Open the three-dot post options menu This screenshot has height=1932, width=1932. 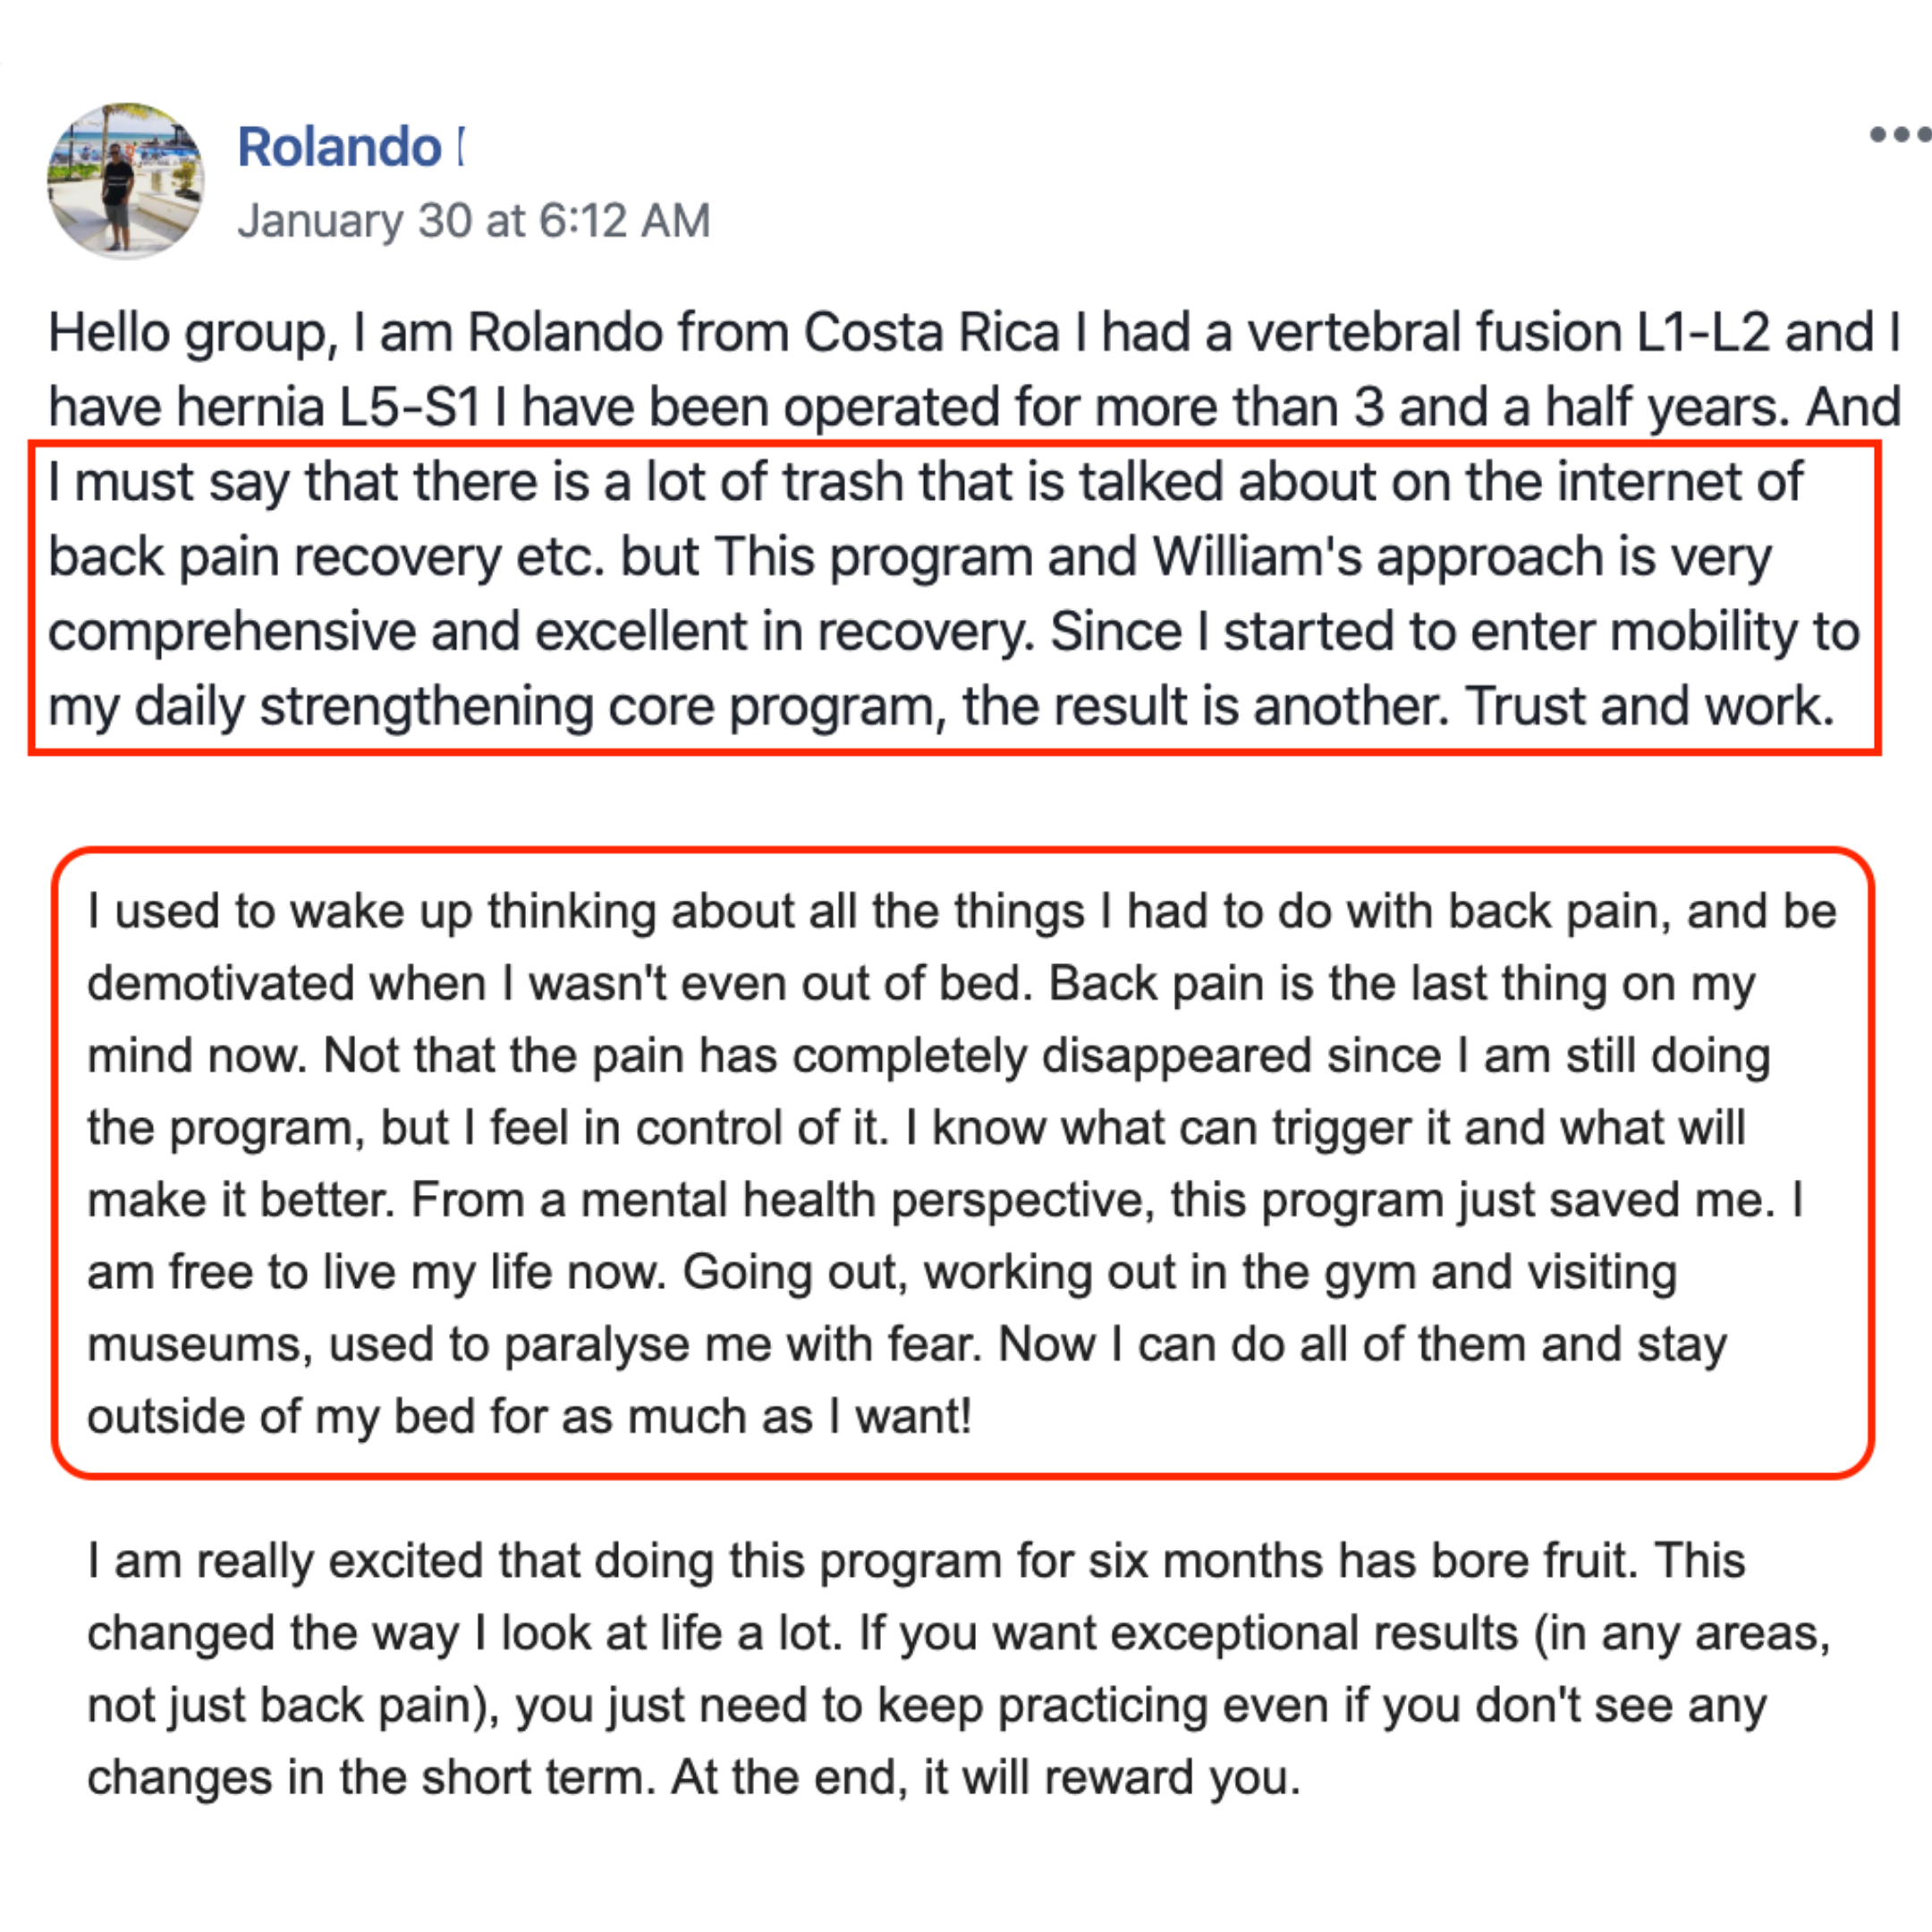pos(1900,134)
